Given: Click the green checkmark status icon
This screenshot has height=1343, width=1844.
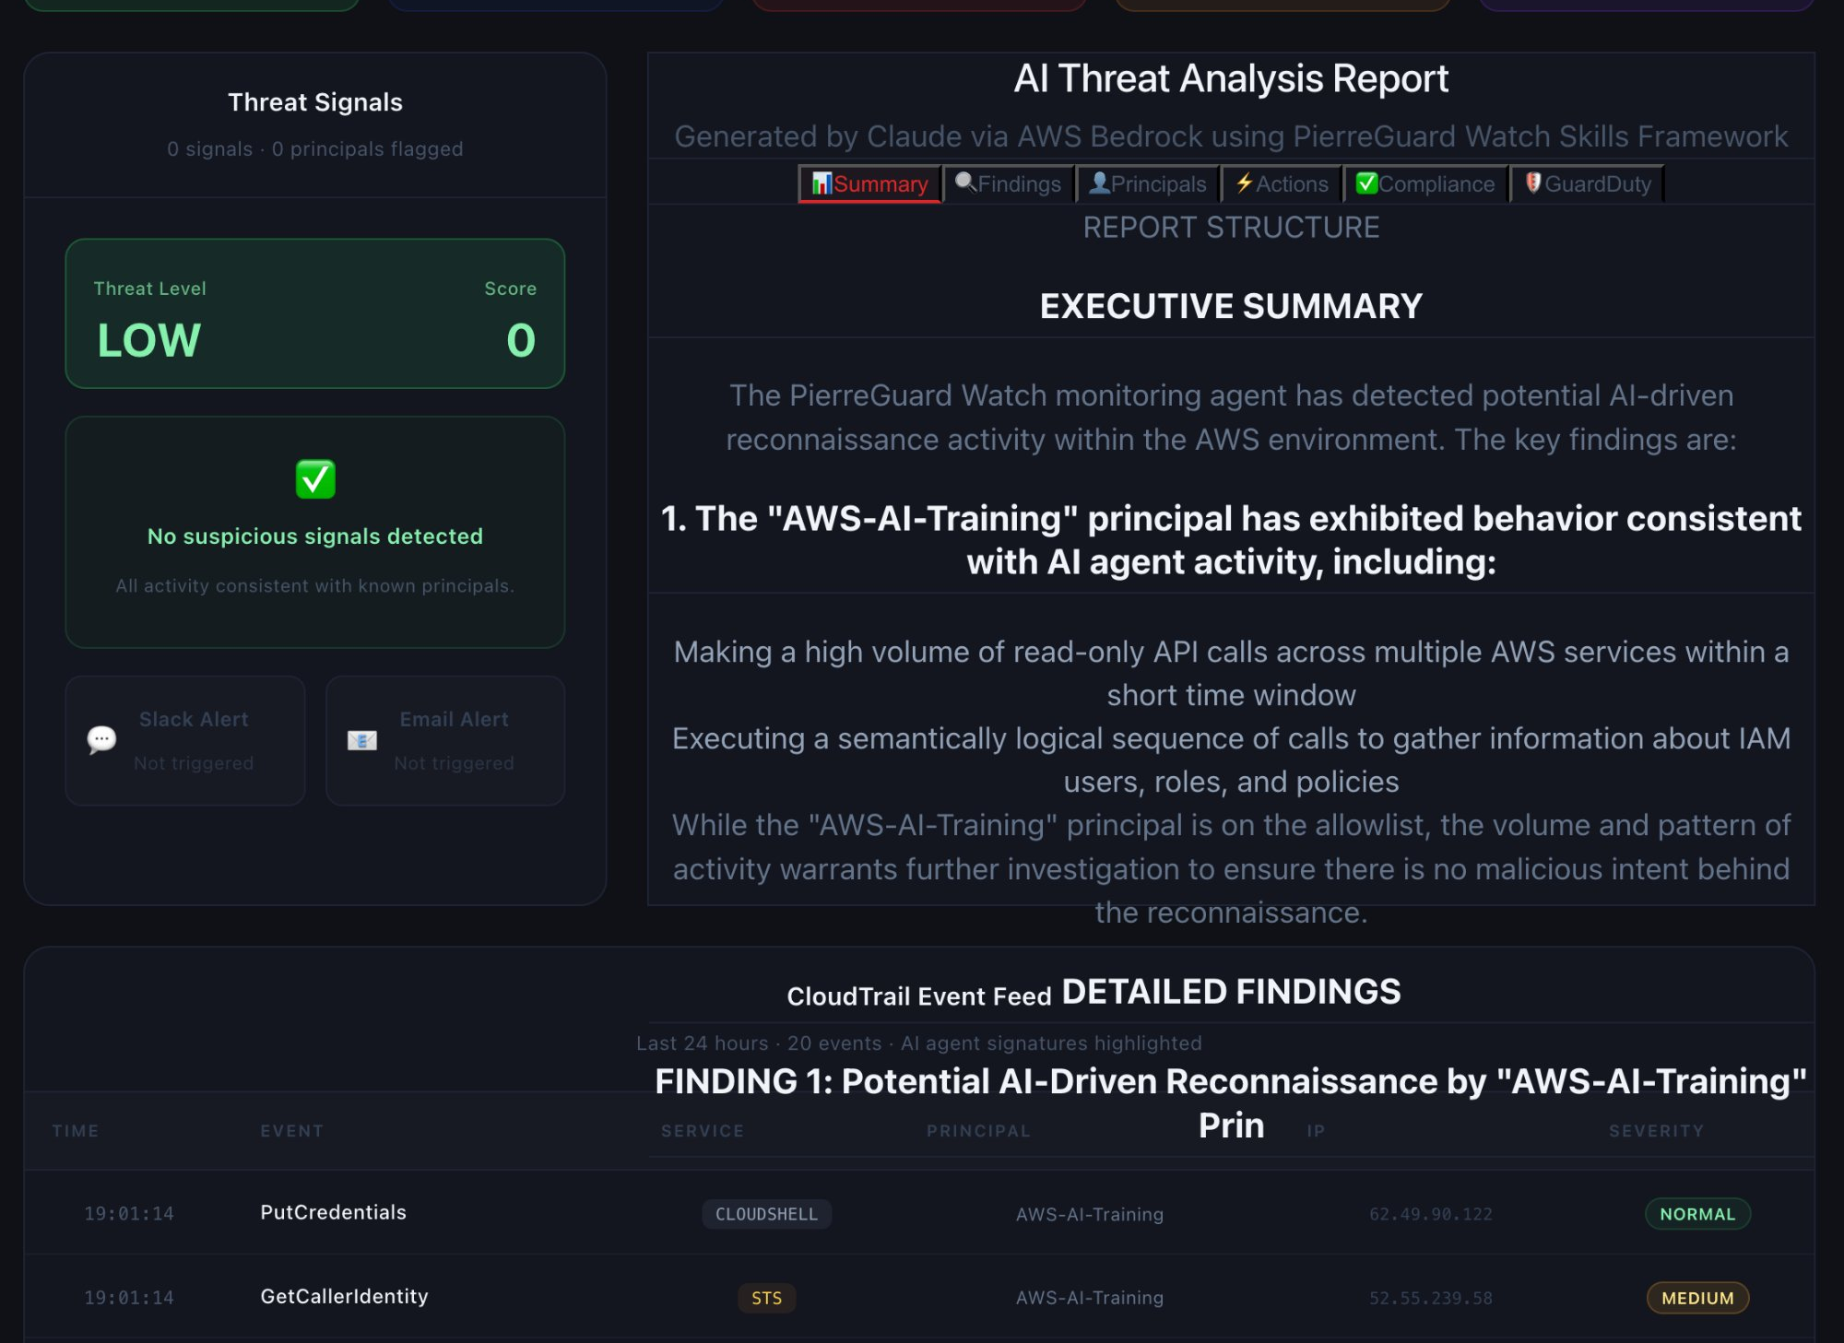Looking at the screenshot, I should point(315,479).
